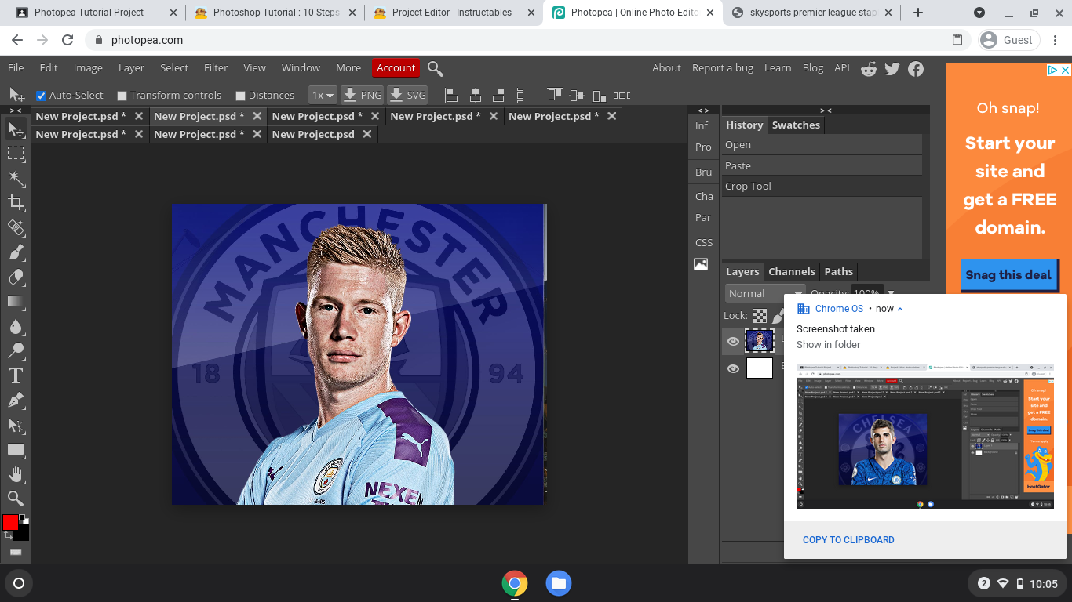Tick the Distances checkbox
This screenshot has height=602, width=1072.
coord(241,96)
